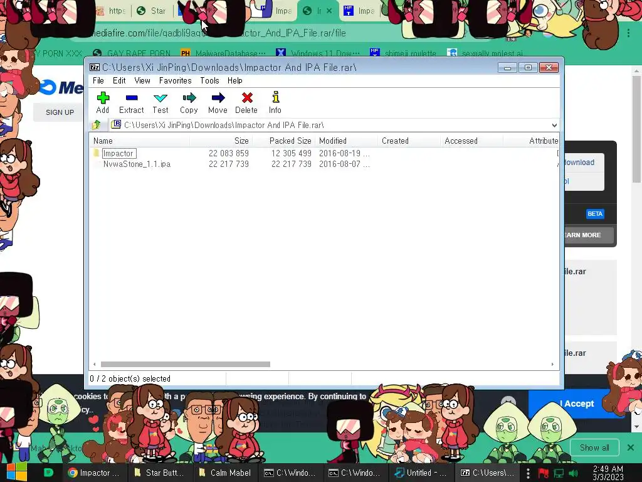Viewport: 642px width, 482px height.
Task: Sort by Created column header
Action: (x=409, y=141)
